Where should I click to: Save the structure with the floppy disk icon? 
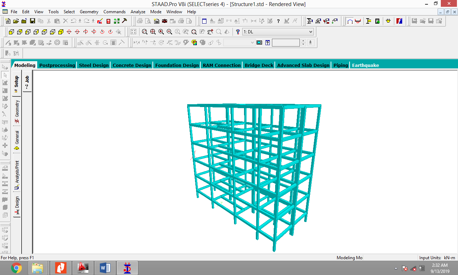[33, 21]
